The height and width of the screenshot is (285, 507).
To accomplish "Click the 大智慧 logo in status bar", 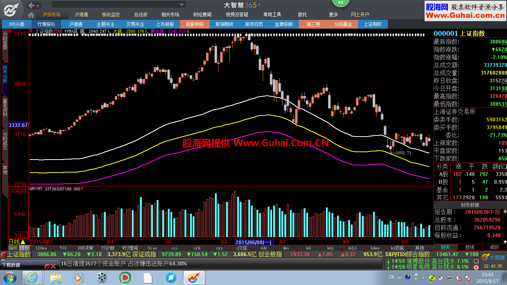I will (493, 257).
